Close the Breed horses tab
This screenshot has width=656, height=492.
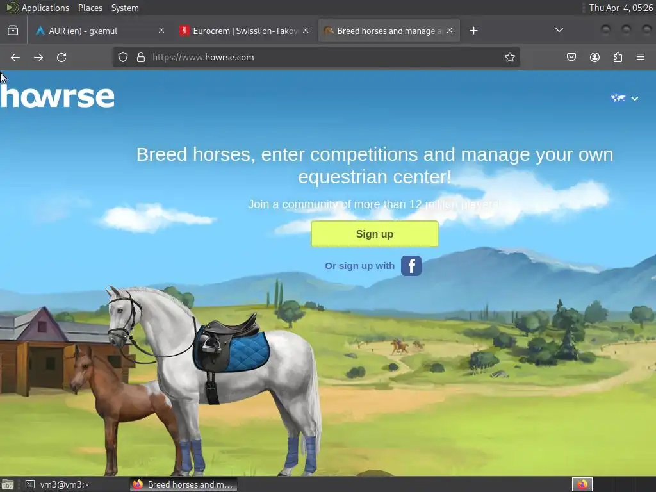point(450,31)
